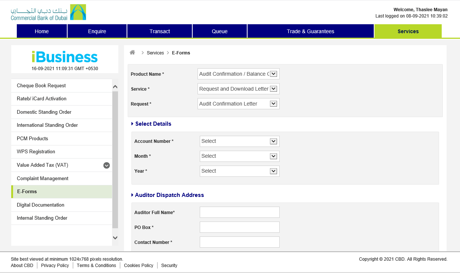Select the Services tab
Screen dimensions: 460x273
[408, 31]
